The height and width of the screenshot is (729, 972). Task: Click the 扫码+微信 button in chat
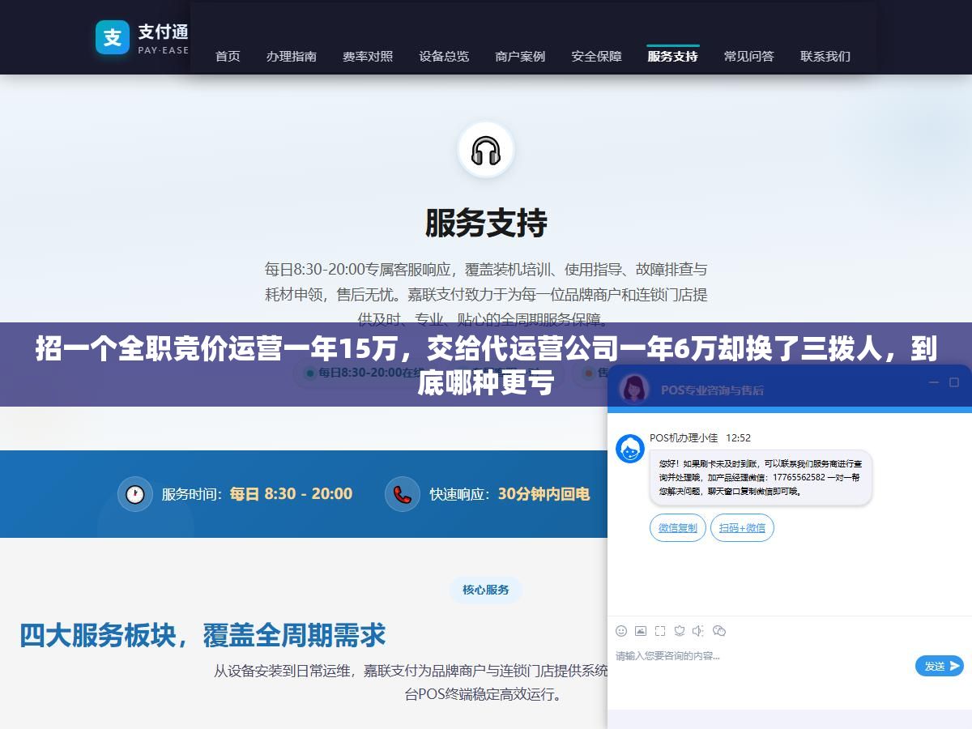743,528
